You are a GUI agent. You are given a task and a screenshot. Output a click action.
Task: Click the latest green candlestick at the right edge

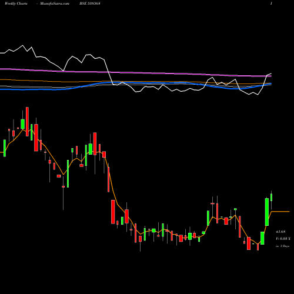pos(272,197)
